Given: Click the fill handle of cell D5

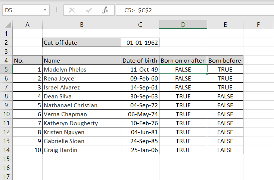Looking at the screenshot, I should 207,74.
